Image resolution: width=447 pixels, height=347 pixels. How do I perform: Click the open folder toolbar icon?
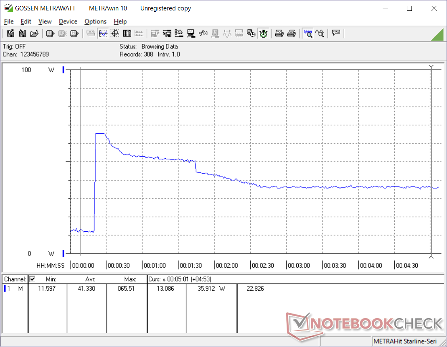coord(35,33)
